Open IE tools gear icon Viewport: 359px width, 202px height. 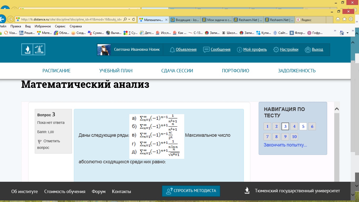click(351, 19)
